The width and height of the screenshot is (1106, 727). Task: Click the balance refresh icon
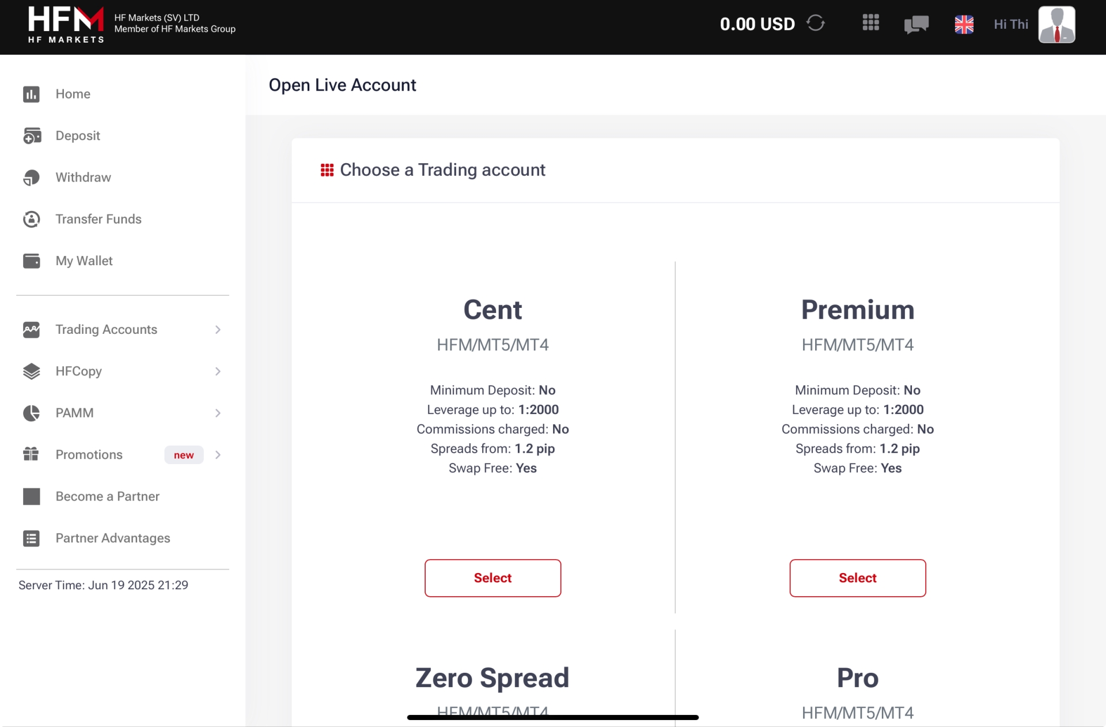click(x=815, y=24)
